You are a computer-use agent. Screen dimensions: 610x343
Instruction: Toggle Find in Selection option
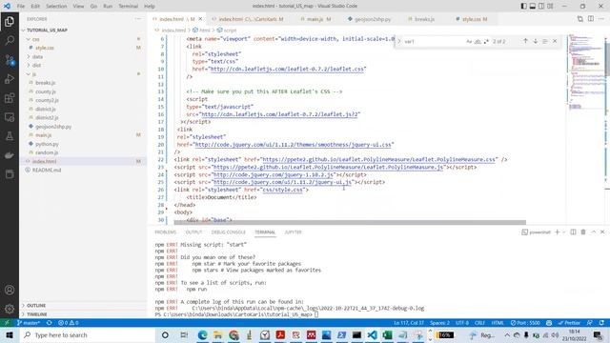(x=545, y=41)
